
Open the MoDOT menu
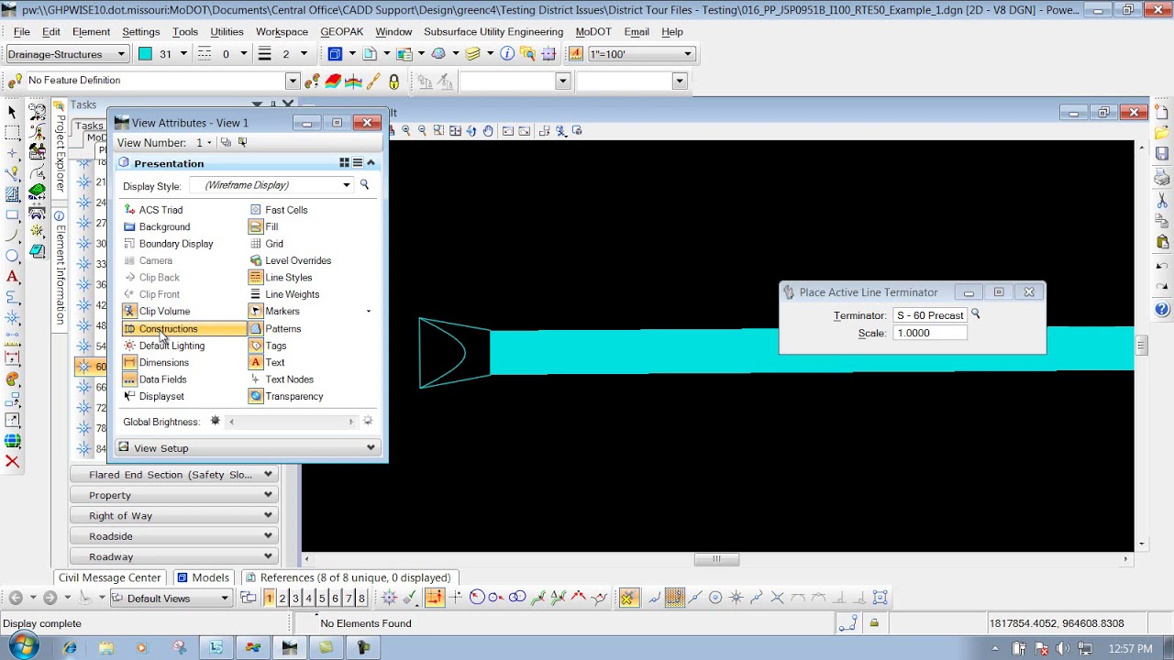click(593, 31)
